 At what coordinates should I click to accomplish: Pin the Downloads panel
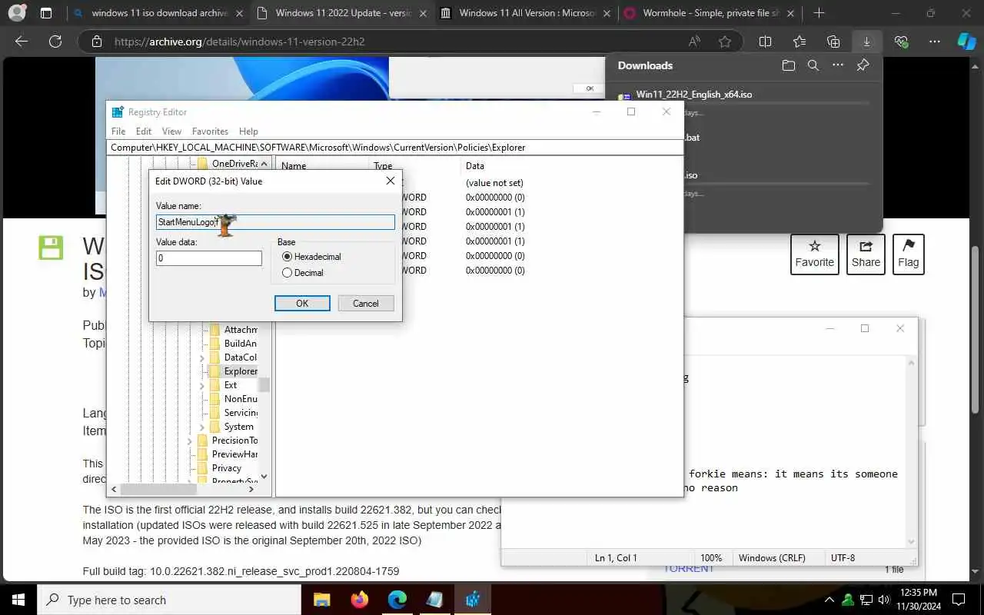[863, 65]
